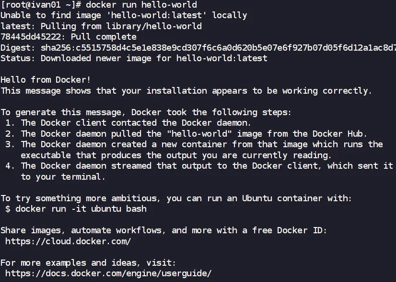Click "Share images, automate workflows" line
396x282 pixels.
pos(163,230)
